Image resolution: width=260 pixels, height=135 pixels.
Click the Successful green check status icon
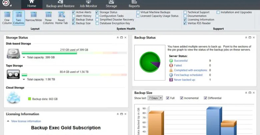tap(171, 61)
